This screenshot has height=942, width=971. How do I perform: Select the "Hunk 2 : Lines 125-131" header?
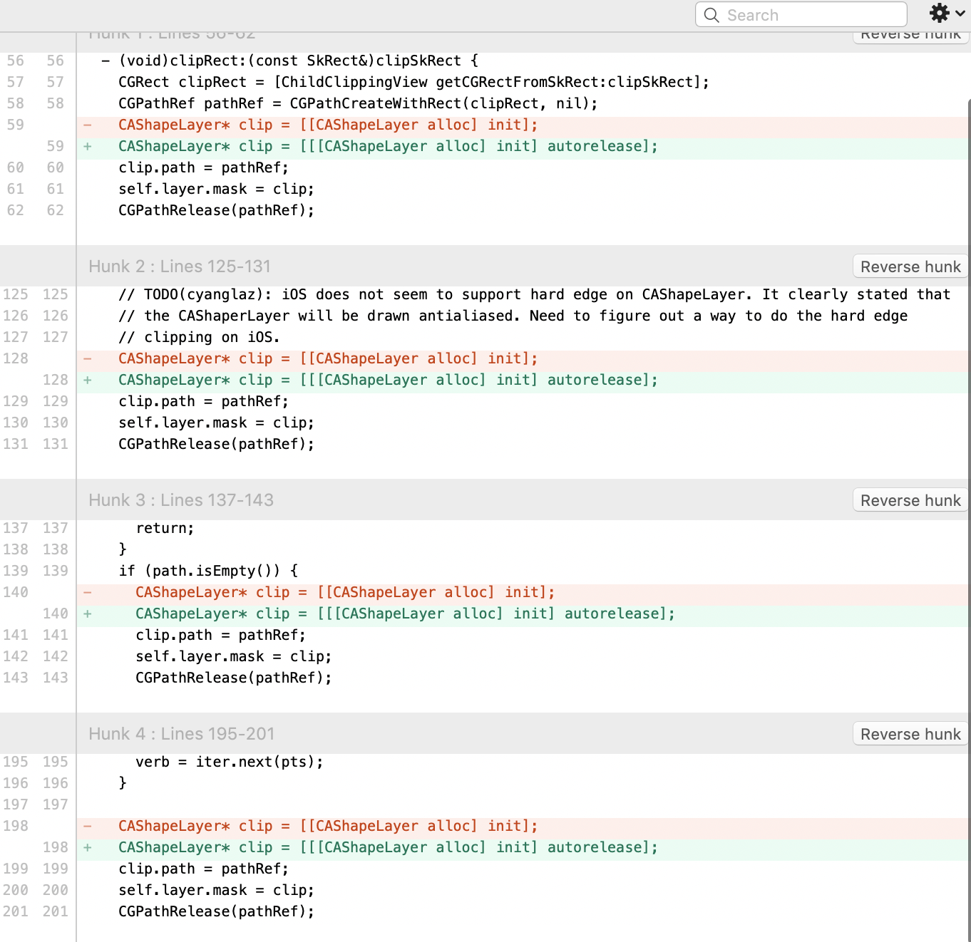coord(180,266)
